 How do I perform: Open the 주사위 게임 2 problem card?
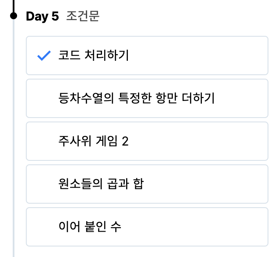pyautogui.click(x=197, y=141)
